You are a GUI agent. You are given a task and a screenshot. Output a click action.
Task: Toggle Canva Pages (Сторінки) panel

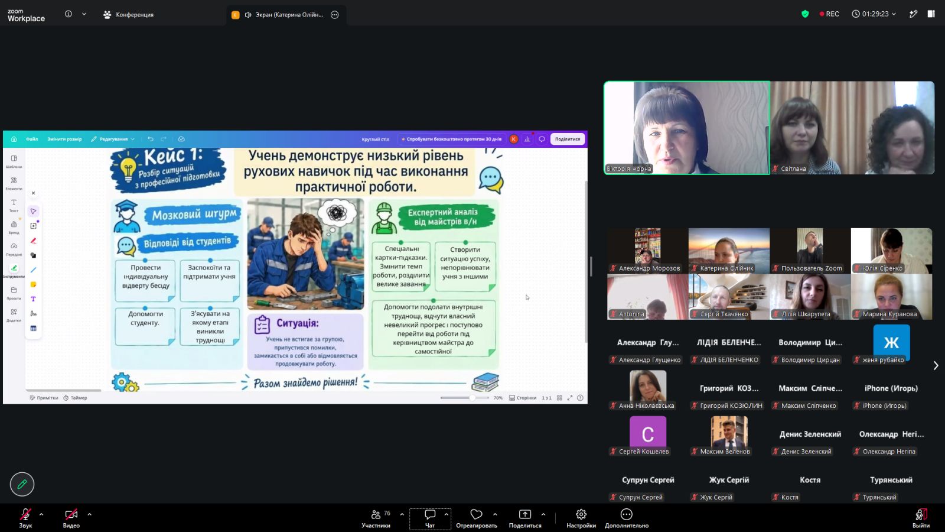pos(523,398)
